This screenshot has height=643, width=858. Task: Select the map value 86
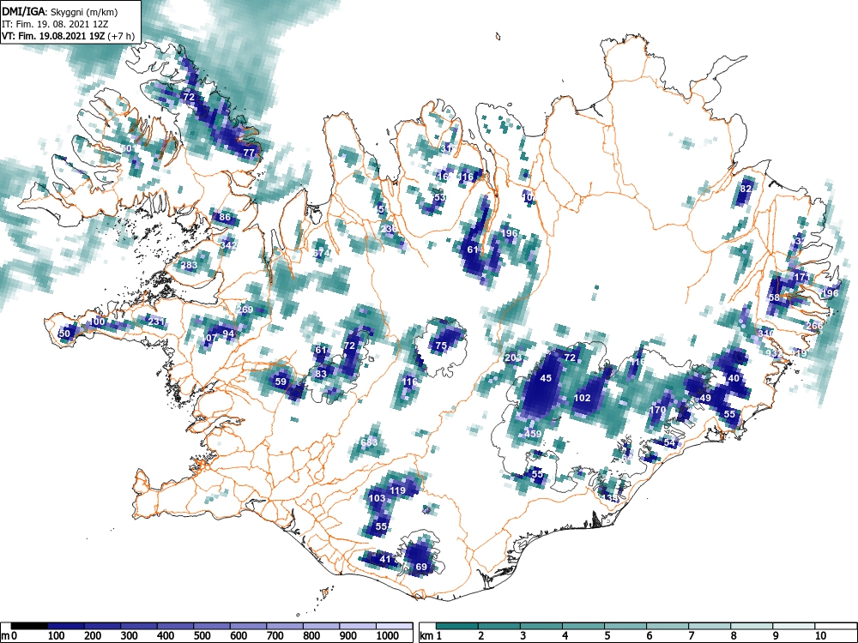(x=224, y=217)
